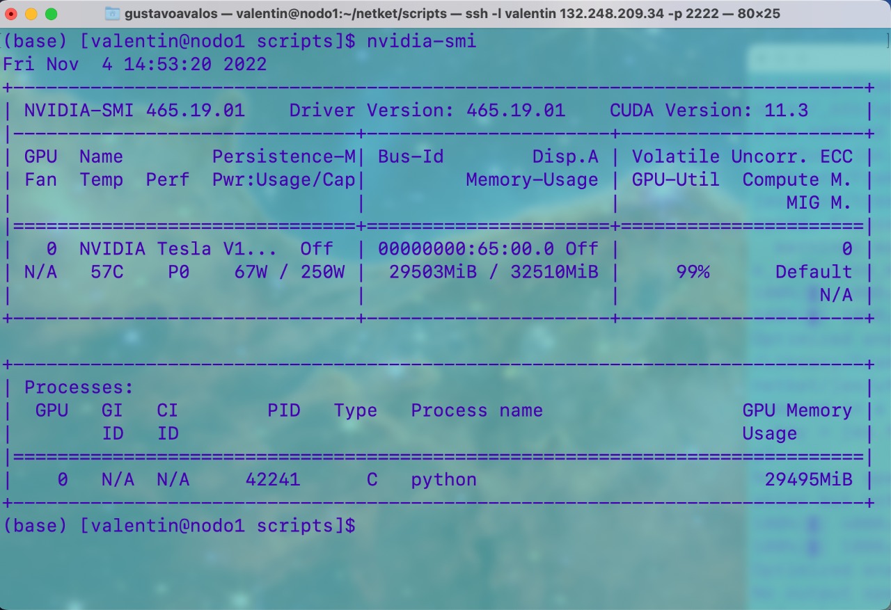Image resolution: width=891 pixels, height=610 pixels.
Task: Click the bus id '00000000:65:00.0'
Action: [x=466, y=248]
